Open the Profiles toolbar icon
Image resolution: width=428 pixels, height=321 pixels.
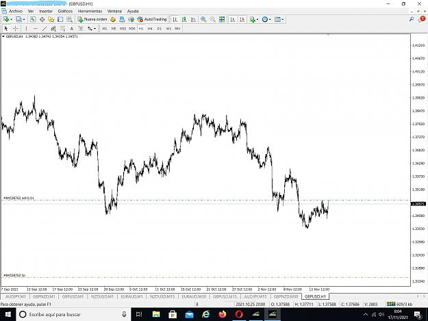(x=18, y=19)
